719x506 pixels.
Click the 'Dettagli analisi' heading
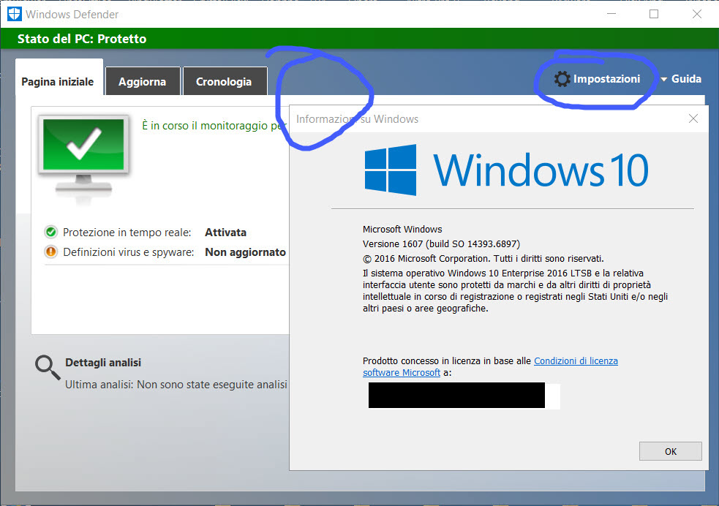coord(103,363)
